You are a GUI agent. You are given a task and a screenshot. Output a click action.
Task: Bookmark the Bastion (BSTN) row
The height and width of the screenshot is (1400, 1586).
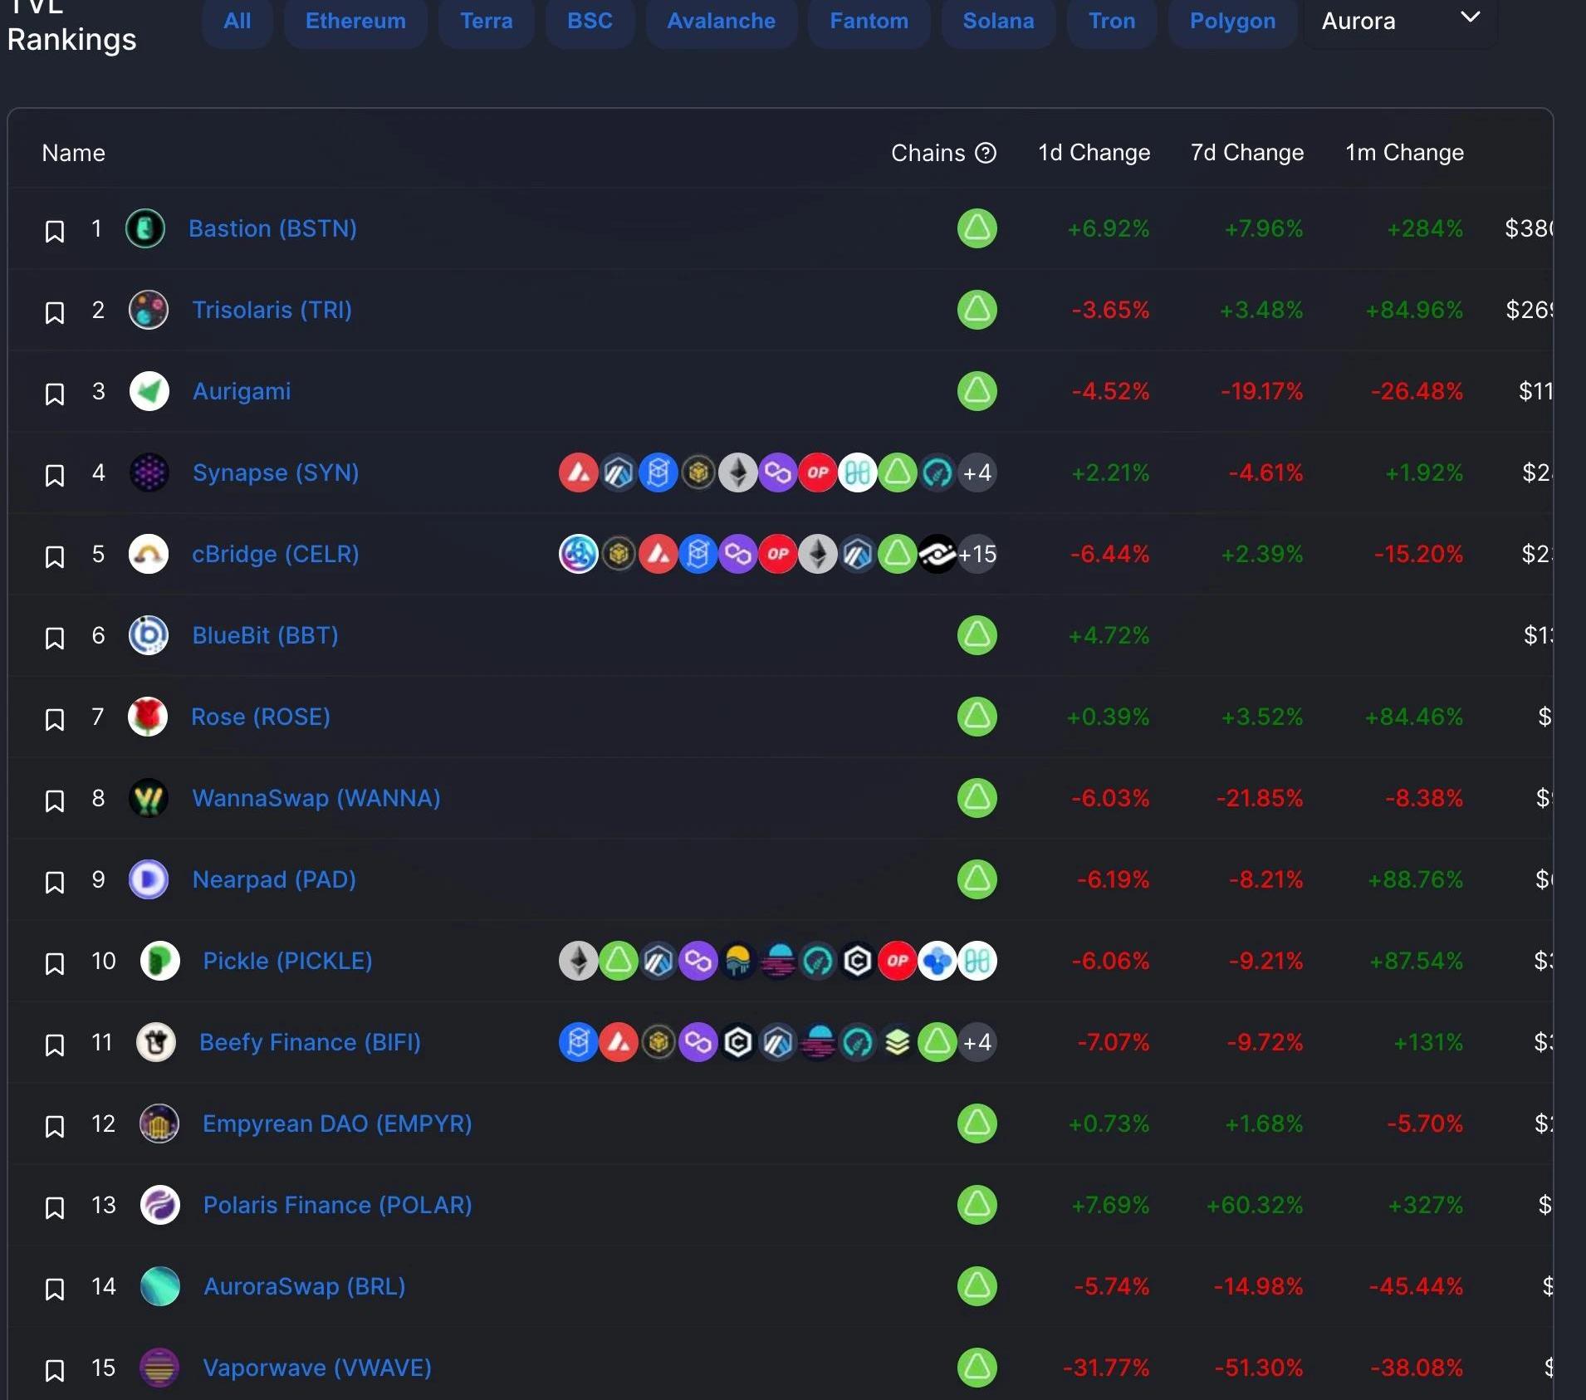55,231
